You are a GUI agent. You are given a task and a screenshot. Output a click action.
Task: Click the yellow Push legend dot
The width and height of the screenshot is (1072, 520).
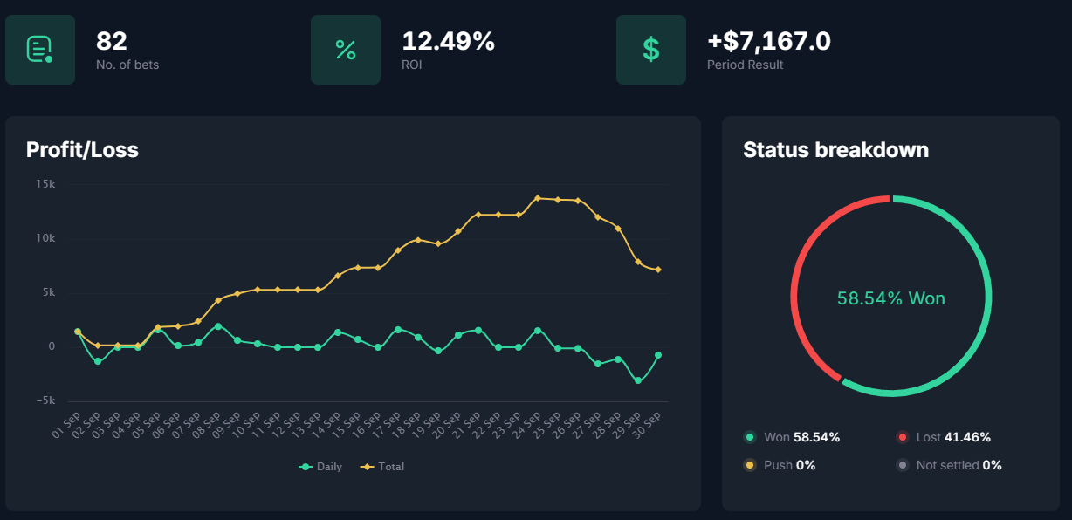tap(749, 465)
